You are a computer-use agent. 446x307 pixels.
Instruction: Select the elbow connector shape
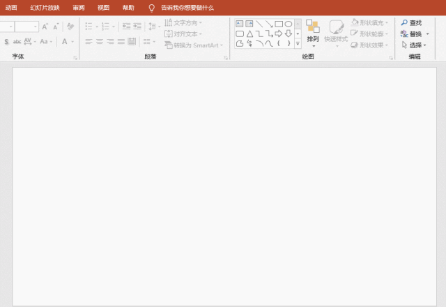(259, 34)
